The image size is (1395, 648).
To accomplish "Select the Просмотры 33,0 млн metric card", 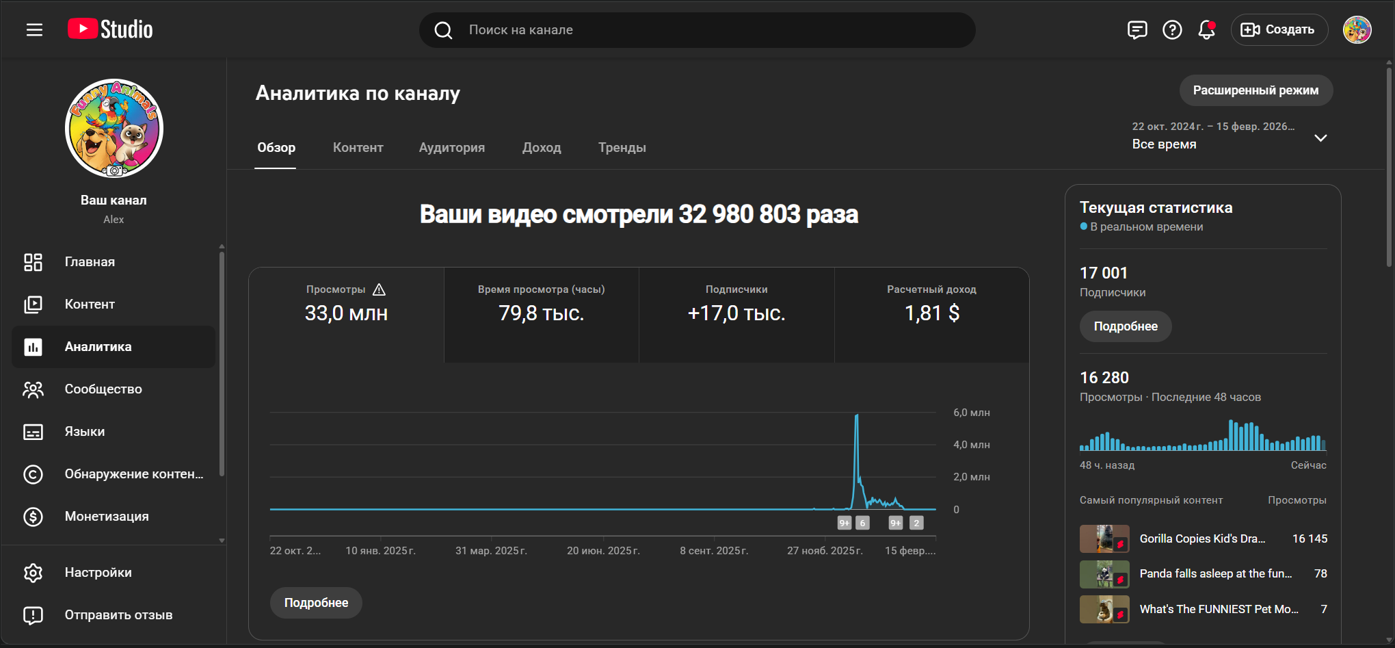I will [x=347, y=315].
